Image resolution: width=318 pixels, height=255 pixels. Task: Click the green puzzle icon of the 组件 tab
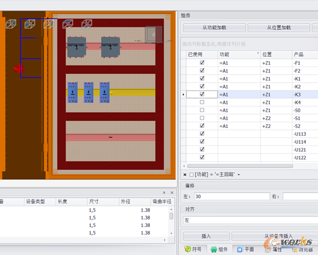(214, 249)
